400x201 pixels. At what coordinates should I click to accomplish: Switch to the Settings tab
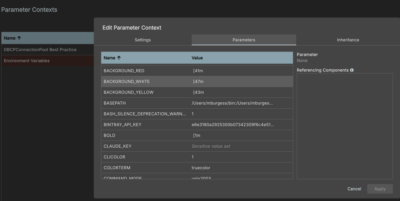(143, 40)
